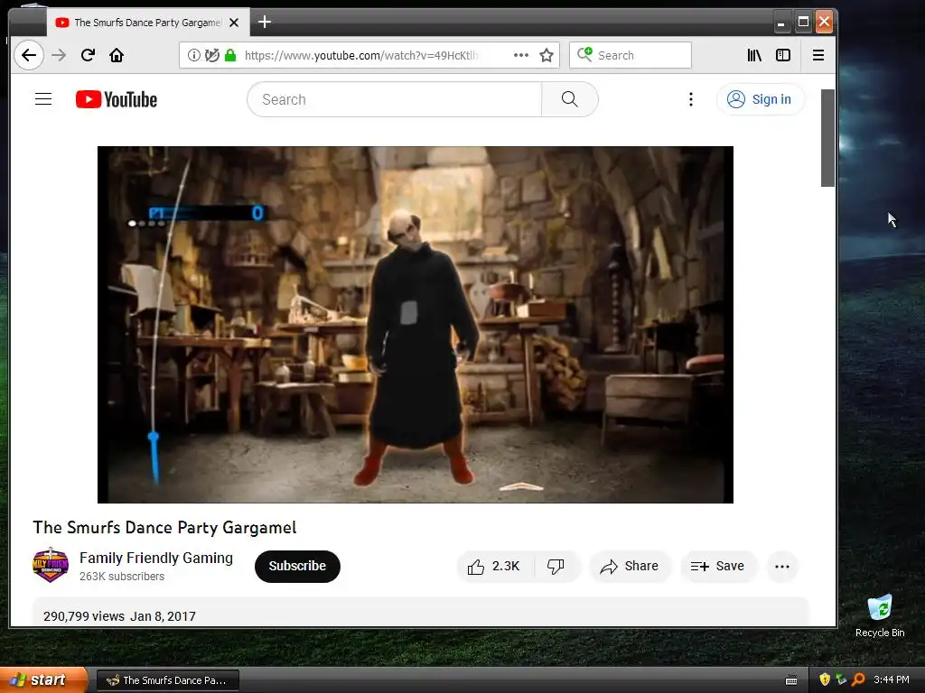The height and width of the screenshot is (693, 925).
Task: Open tracking protection shield icon
Action: [211, 55]
